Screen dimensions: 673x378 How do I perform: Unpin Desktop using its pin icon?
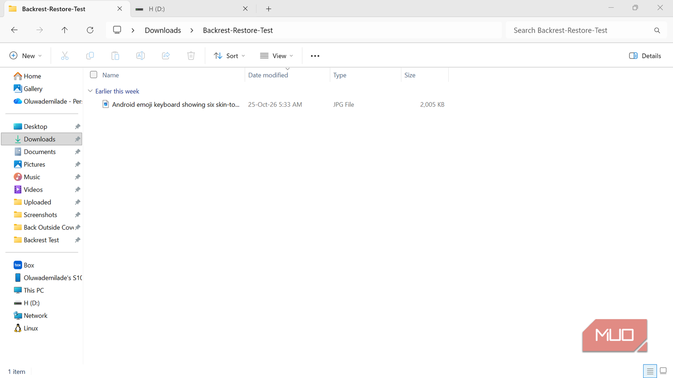[77, 127]
